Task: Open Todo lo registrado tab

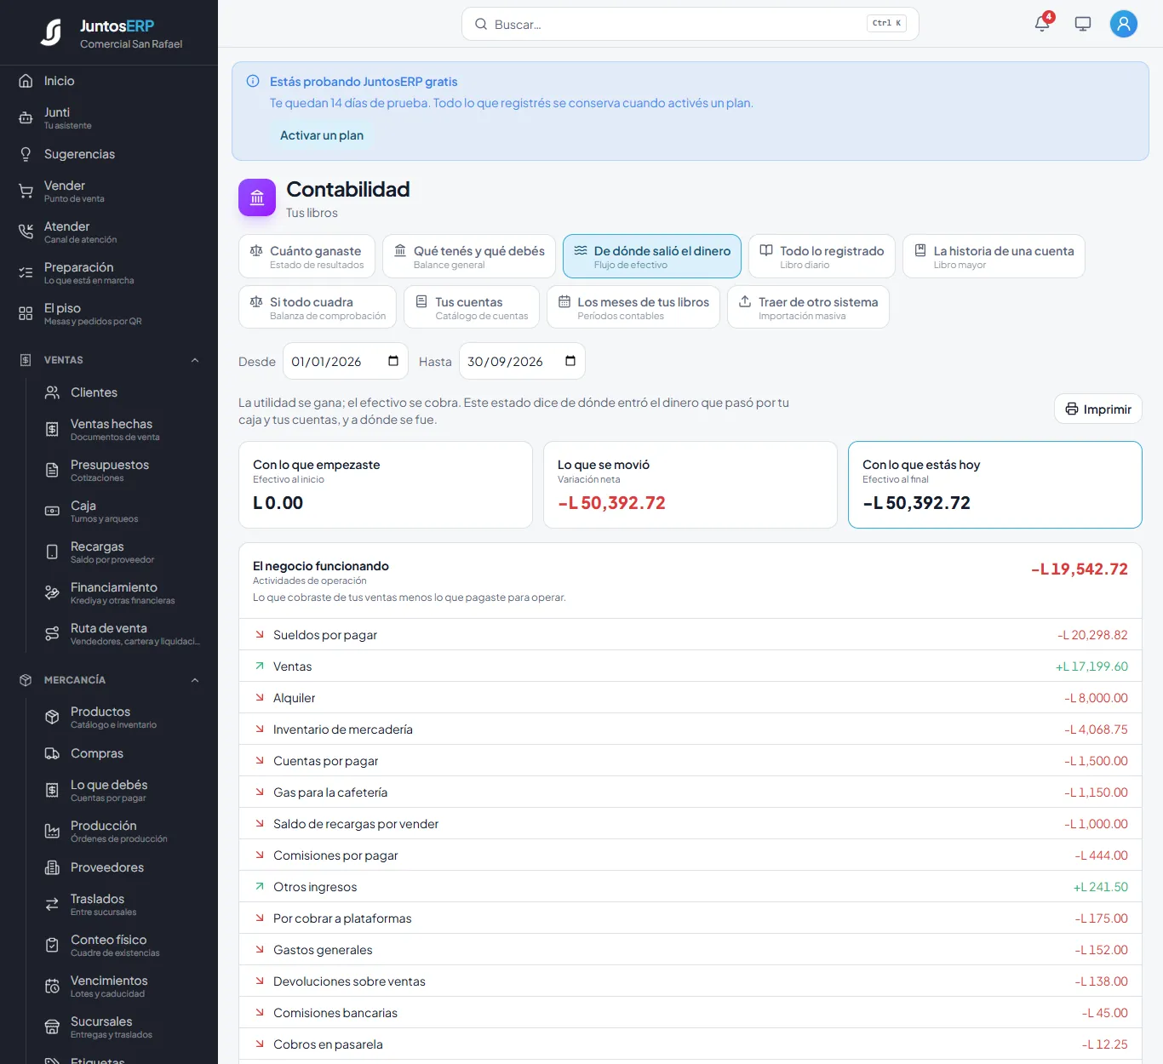Action: tap(822, 256)
